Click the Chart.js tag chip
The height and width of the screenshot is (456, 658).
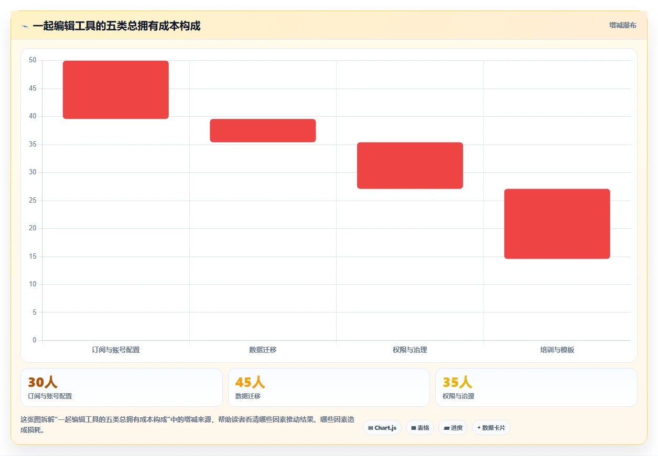point(382,428)
